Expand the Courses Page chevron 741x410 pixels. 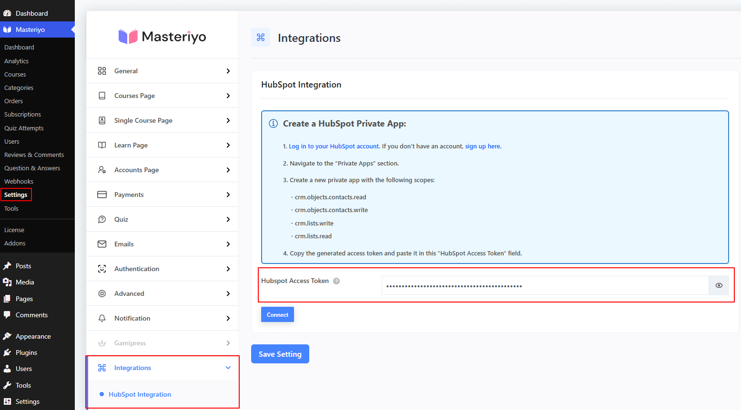tap(228, 96)
